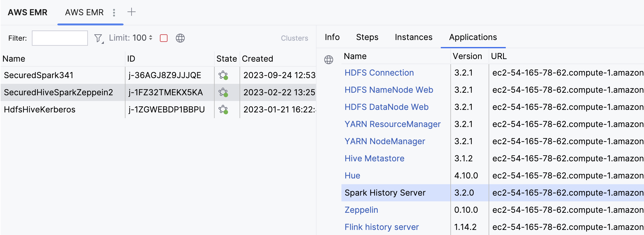This screenshot has width=644, height=235.
Task: Open the HDFS NameNode Web link
Action: tap(389, 90)
